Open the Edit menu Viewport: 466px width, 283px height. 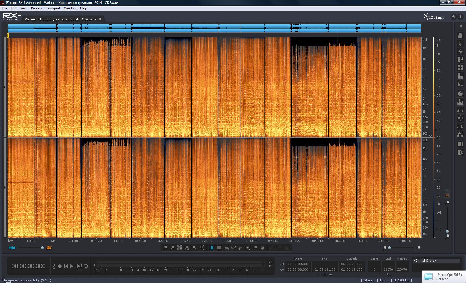14,8
